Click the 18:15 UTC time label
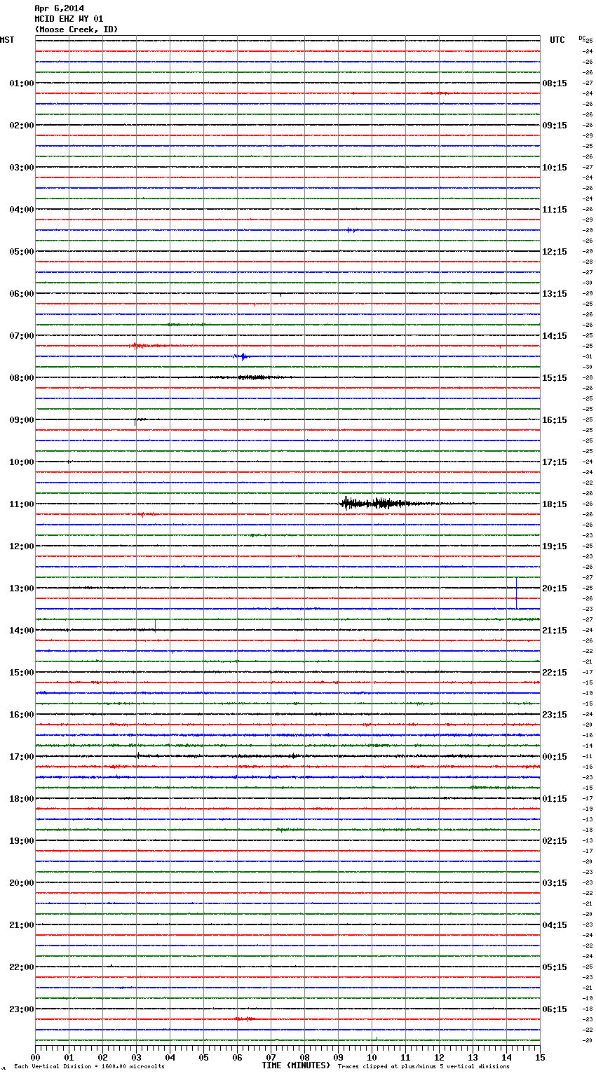 tap(555, 504)
